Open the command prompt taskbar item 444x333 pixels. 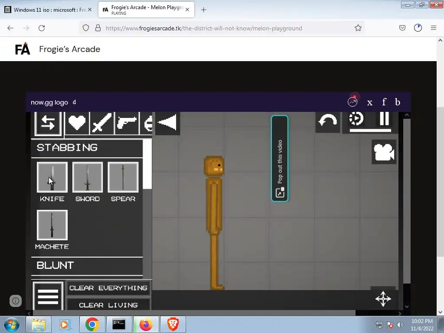pos(119,324)
